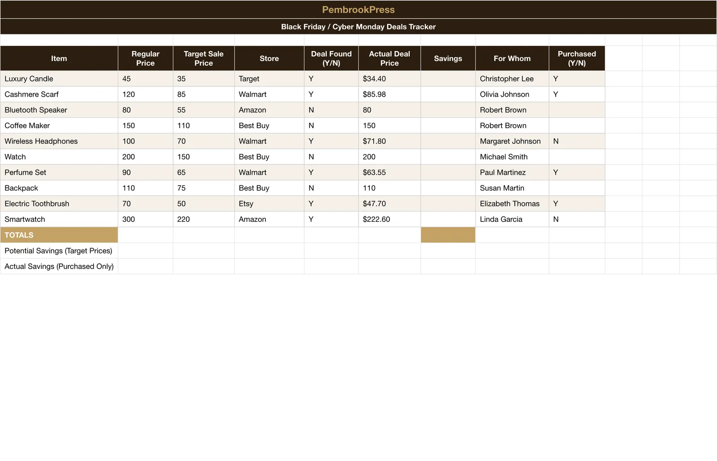
Task: Click the Bluetooth Speaker store cell Amazon
Action: [x=269, y=110]
